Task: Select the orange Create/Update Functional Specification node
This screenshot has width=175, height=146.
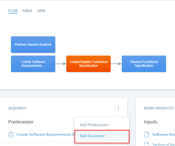Action: (x=88, y=64)
